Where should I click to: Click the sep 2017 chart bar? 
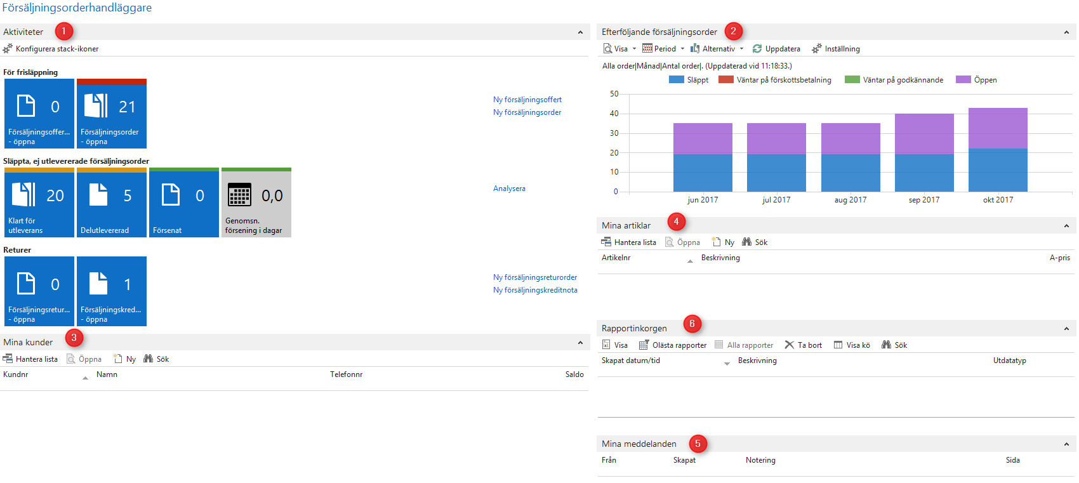click(924, 153)
